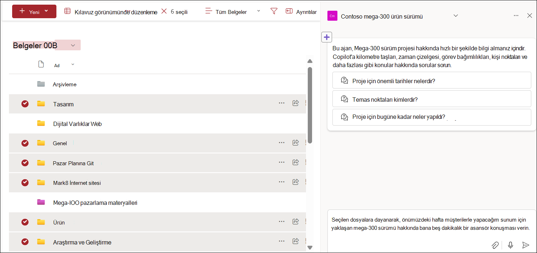Open the Genel folder

(60, 143)
